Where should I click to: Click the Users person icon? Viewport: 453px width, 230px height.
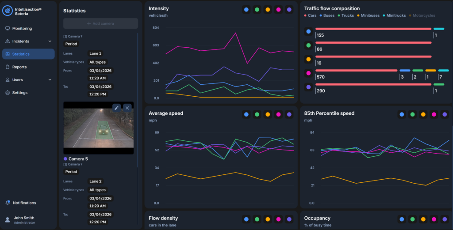click(8, 80)
